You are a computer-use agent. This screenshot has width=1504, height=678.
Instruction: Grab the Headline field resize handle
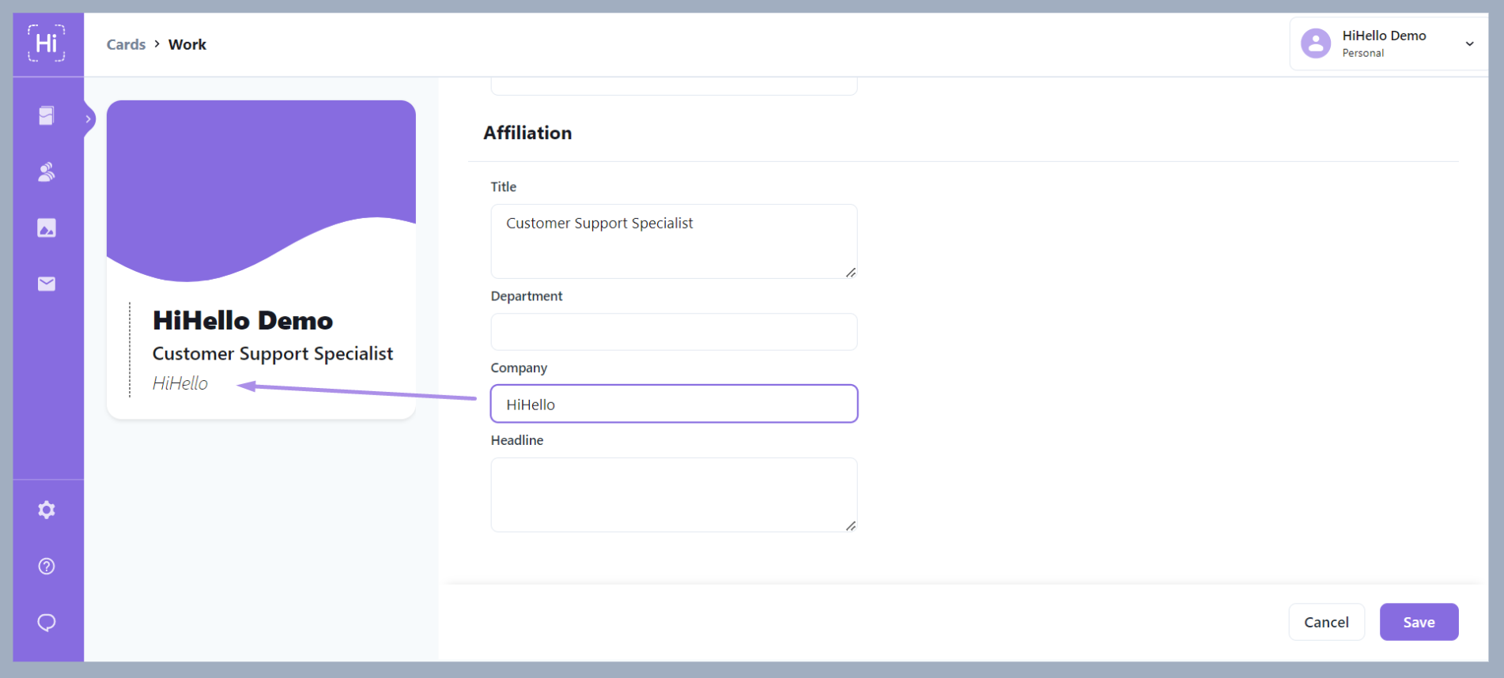pyautogui.click(x=851, y=526)
